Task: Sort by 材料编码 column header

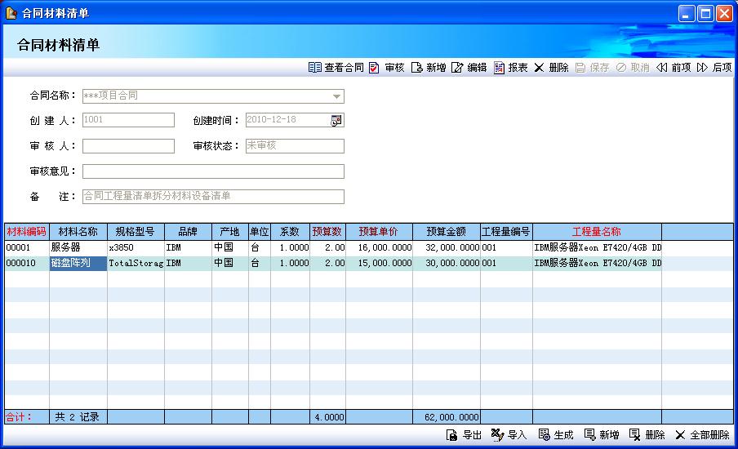Action: tap(26, 232)
